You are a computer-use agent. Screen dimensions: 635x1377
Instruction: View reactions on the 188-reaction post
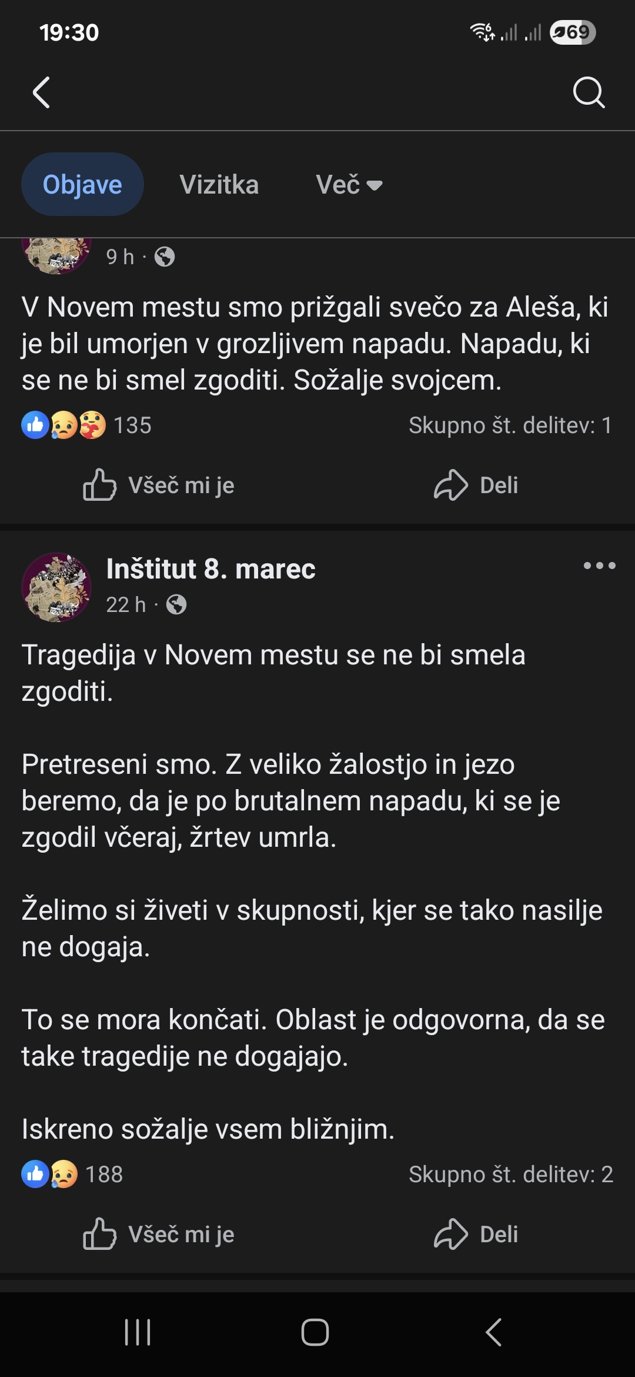72,1175
